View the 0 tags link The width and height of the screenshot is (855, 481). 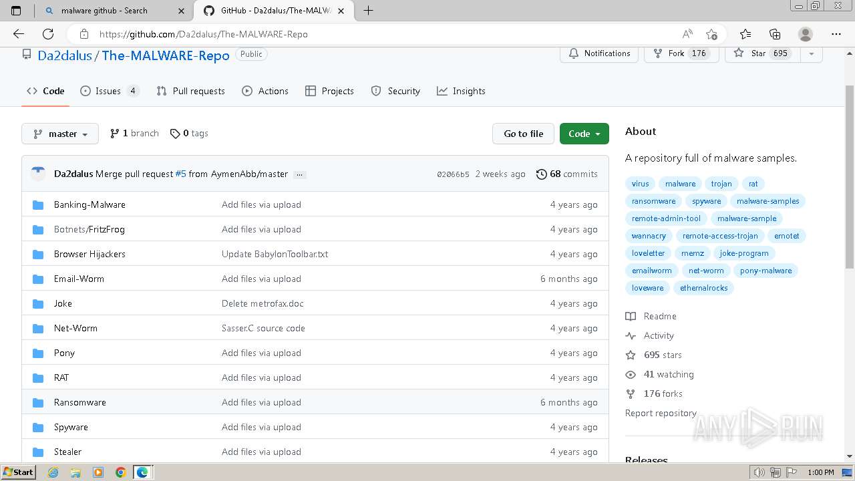[189, 134]
